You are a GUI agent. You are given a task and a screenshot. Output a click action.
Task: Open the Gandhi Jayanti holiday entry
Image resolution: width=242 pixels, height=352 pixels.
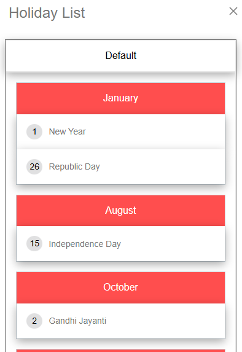tap(77, 321)
